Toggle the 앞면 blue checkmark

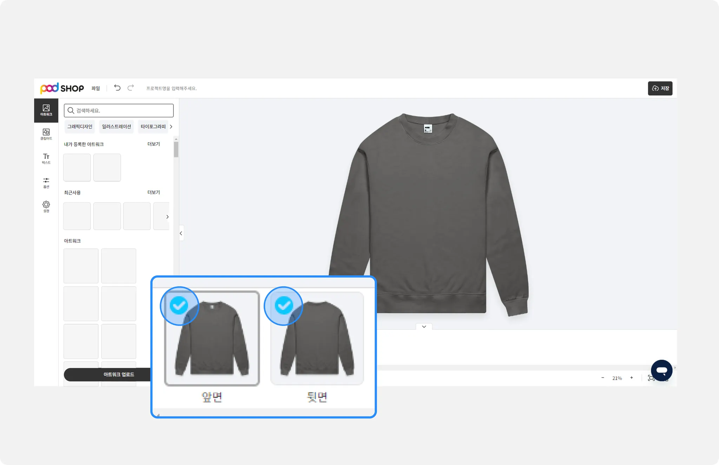tap(179, 305)
